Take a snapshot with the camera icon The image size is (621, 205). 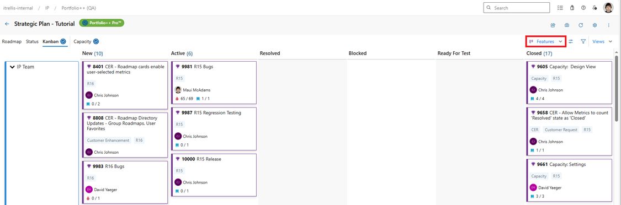coord(567,25)
